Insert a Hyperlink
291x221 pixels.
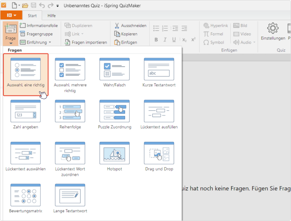point(216,25)
